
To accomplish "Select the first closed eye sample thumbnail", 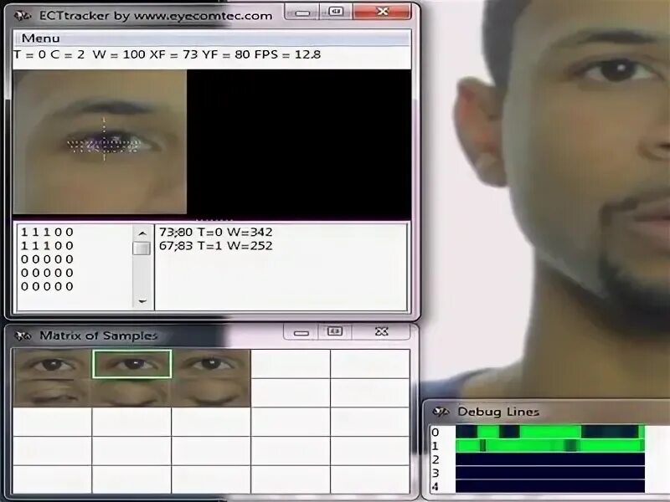I will click(52, 392).
